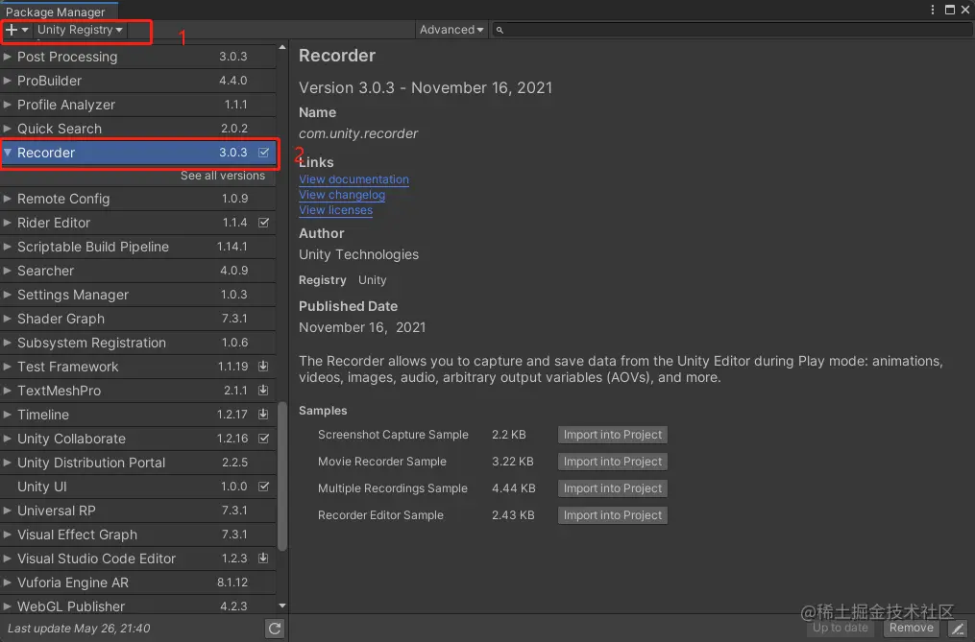Click the edit pencil icon beside Remove
This screenshot has width=975, height=642.
point(959,629)
